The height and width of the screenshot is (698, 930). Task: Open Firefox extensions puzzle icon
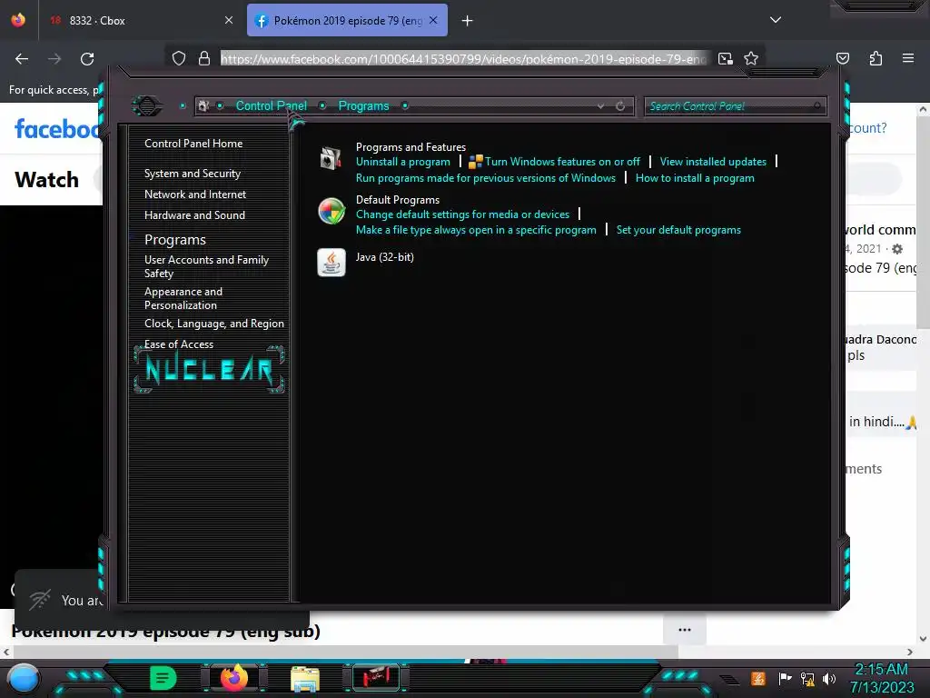(x=876, y=58)
